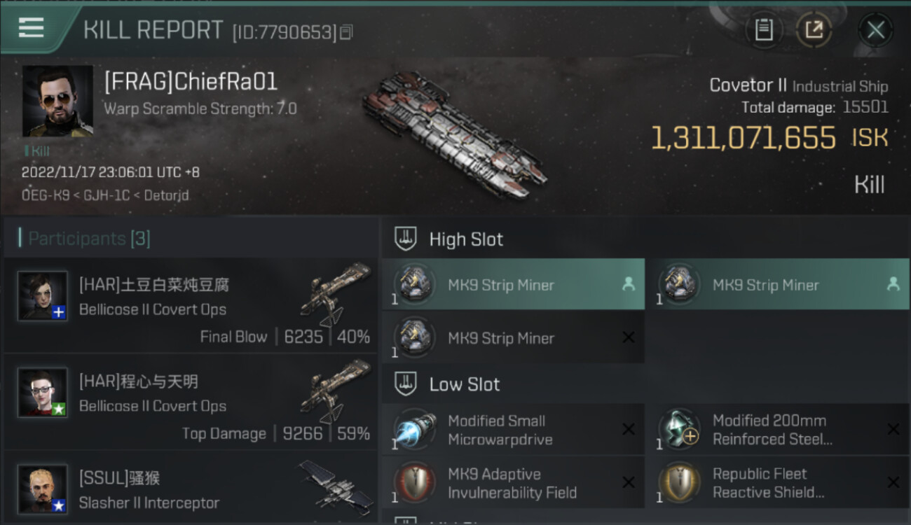This screenshot has width=911, height=525.
Task: Select Modified 200mm Reinforced Steel module
Action: coord(778,430)
